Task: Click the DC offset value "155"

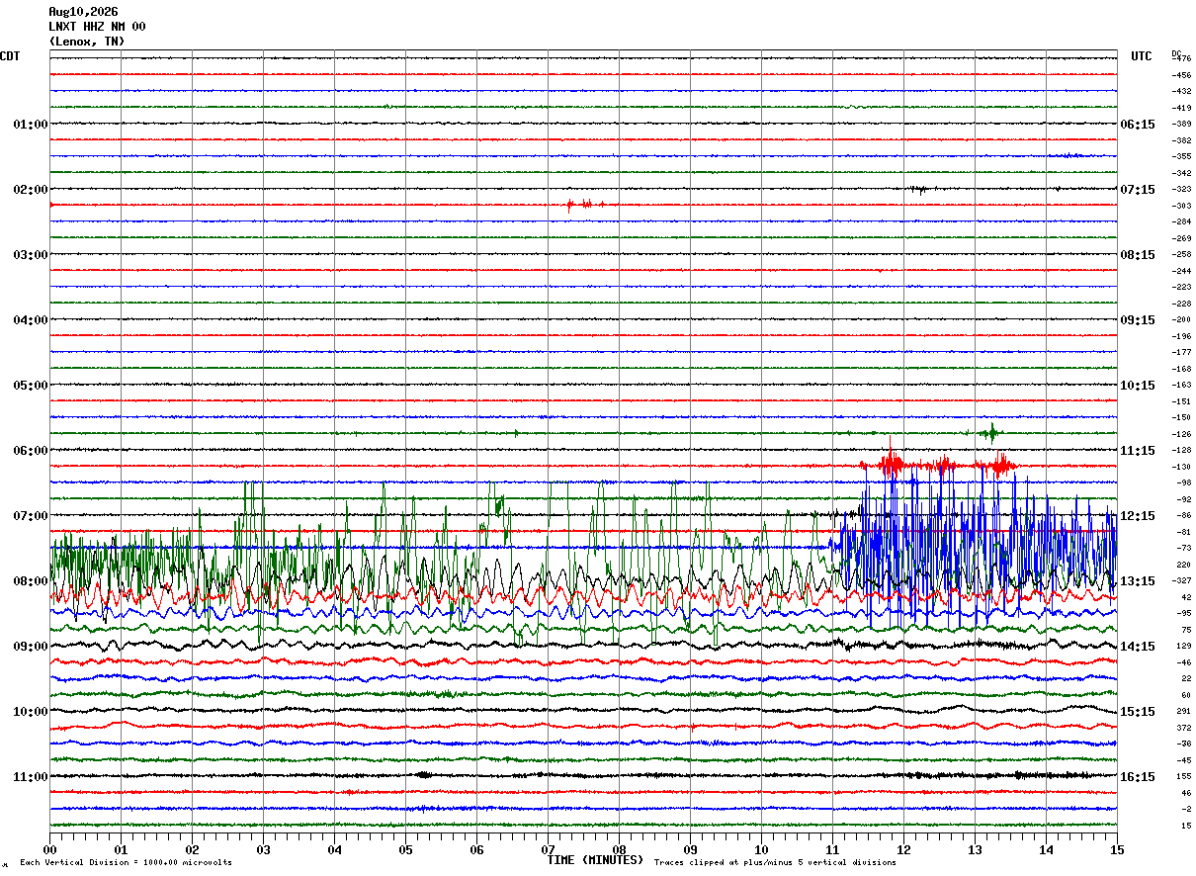Action: tap(1184, 776)
